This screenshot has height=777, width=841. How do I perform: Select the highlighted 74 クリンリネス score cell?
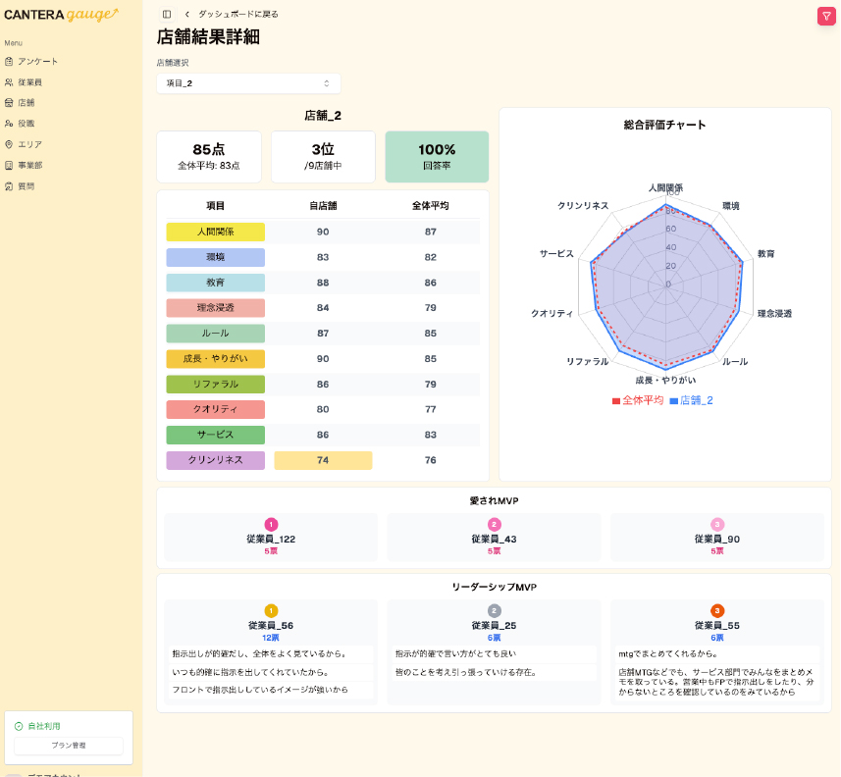[x=323, y=461]
